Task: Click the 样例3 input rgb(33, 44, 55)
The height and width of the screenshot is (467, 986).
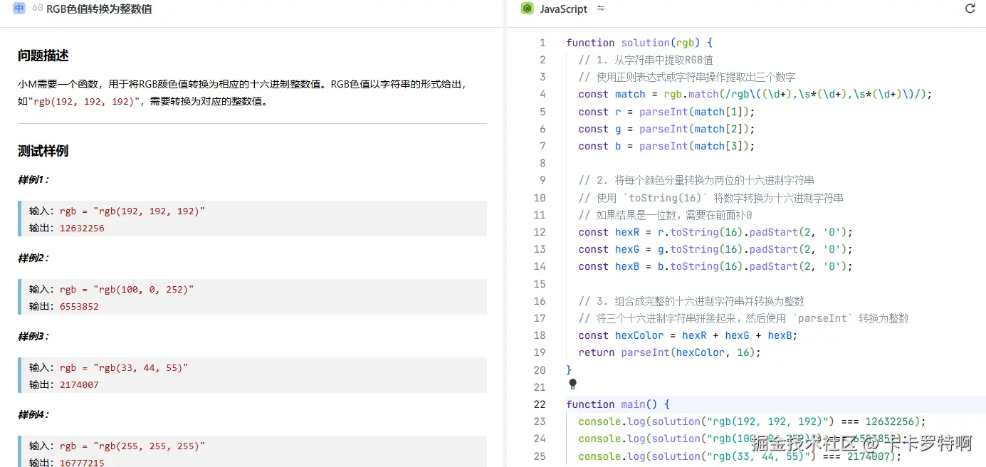Action: pyautogui.click(x=123, y=368)
